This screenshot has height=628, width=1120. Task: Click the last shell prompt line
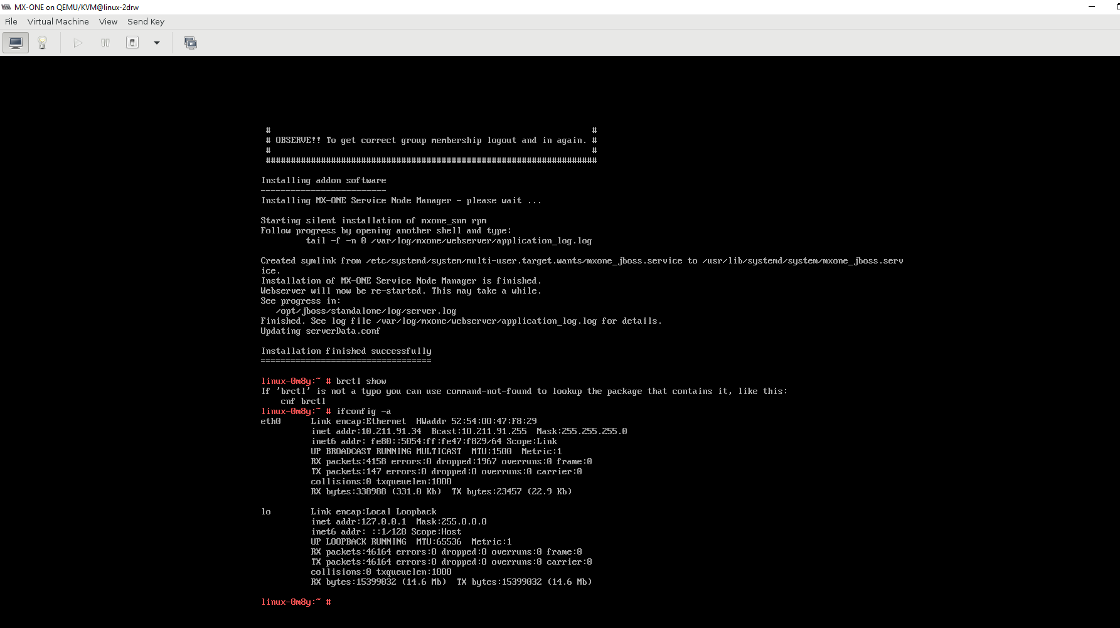pos(296,602)
